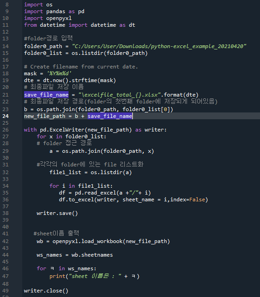Image resolution: width=260 pixels, height=297 pixels.
Task: Click df.to_excel line with index=False
Action: pos(133,200)
